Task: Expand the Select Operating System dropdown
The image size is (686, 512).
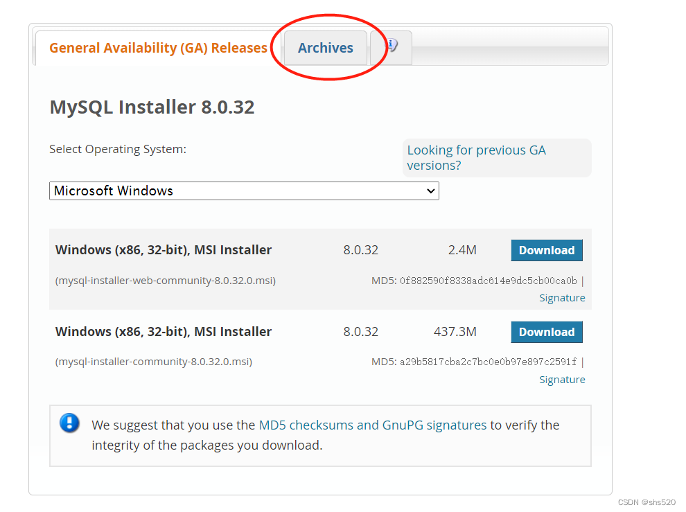Action: tap(244, 191)
